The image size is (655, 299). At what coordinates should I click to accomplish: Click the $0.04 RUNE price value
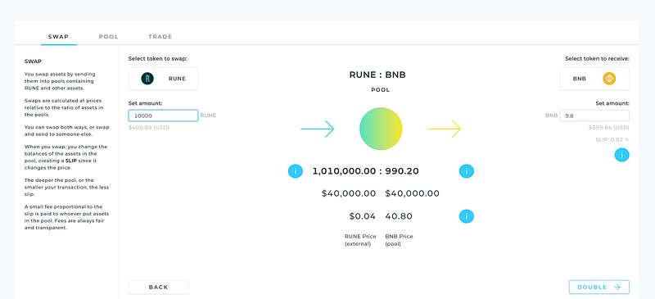coord(362,216)
